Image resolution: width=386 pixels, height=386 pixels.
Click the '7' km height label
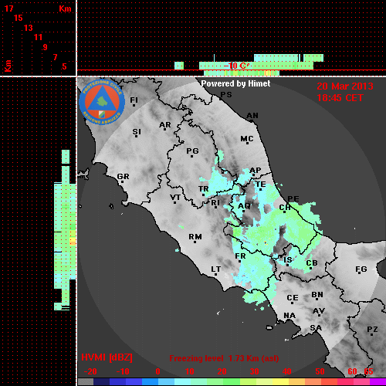55,57
